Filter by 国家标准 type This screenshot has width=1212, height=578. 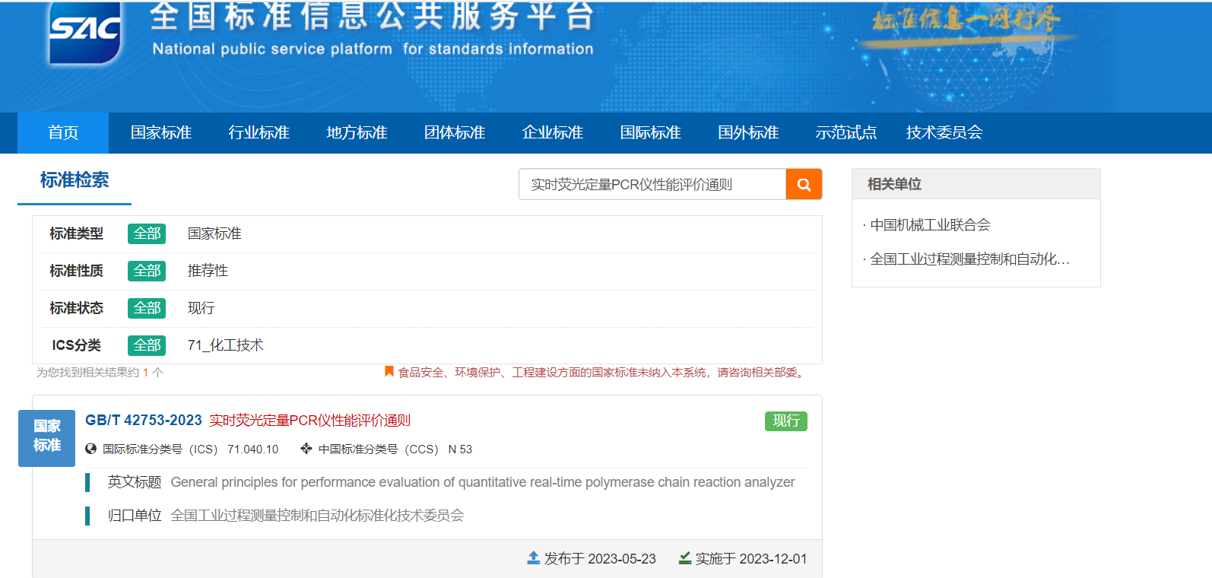coord(214,233)
